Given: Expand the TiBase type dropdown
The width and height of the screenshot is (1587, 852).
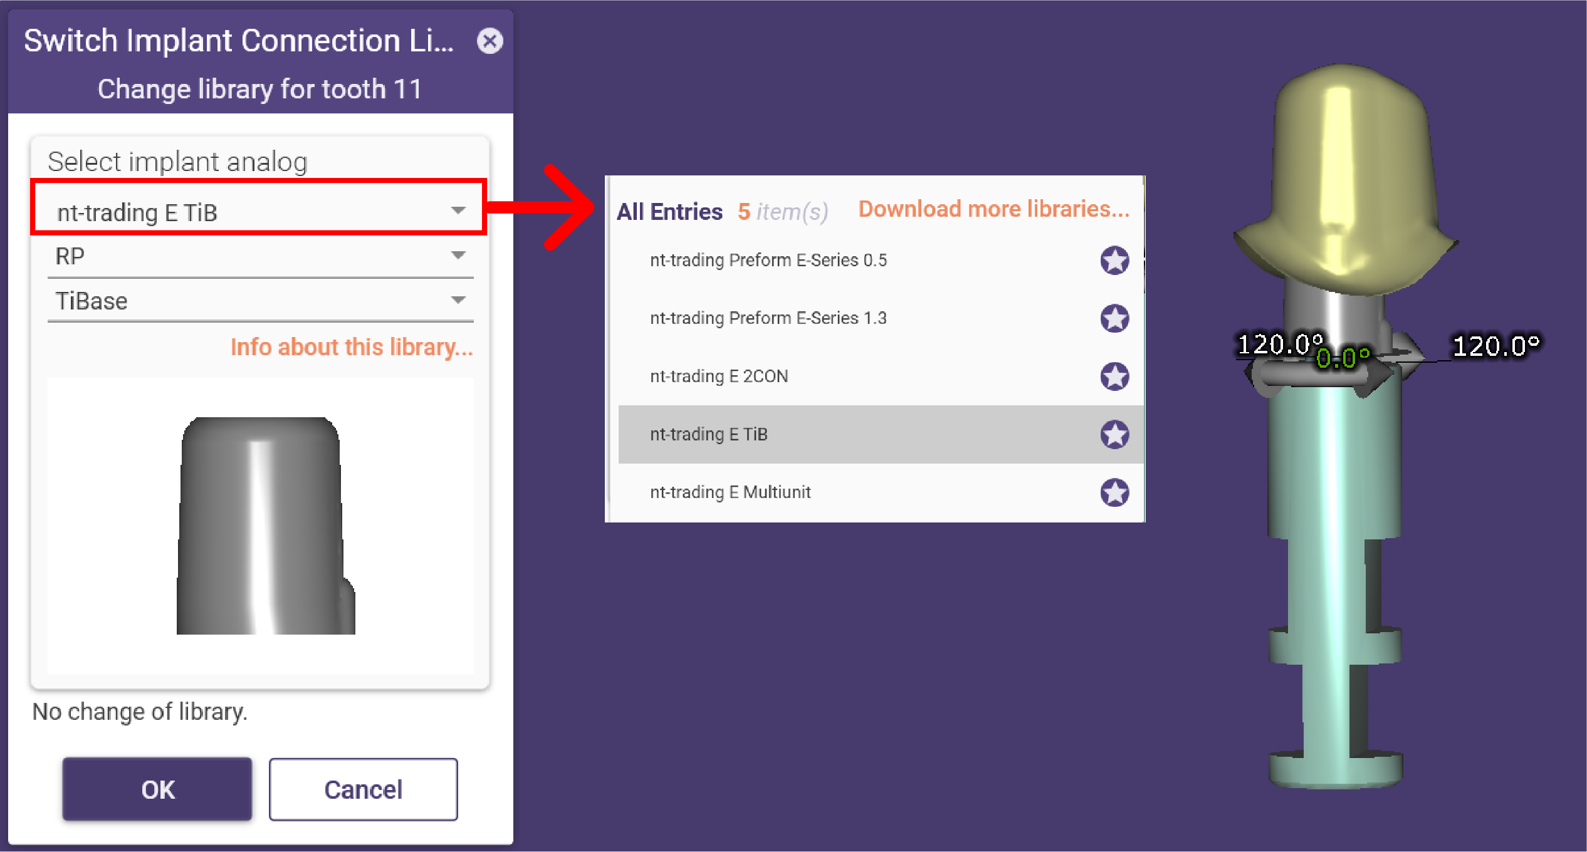Looking at the screenshot, I should tap(260, 301).
